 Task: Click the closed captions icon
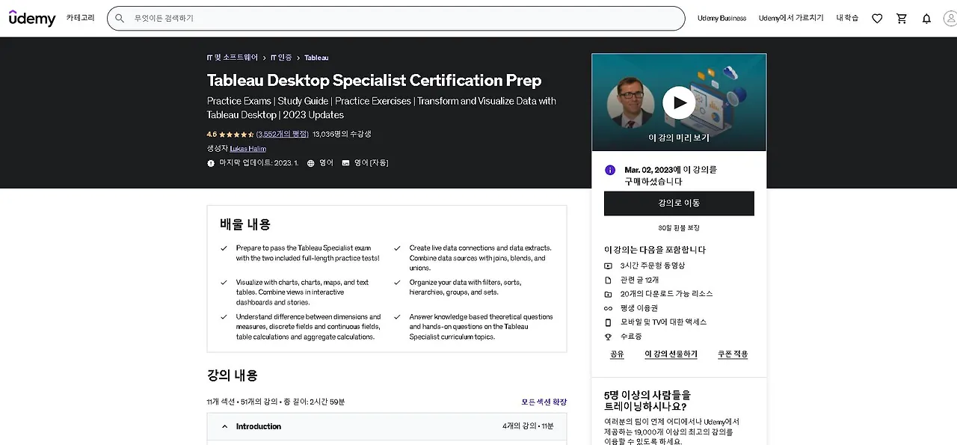[345, 163]
